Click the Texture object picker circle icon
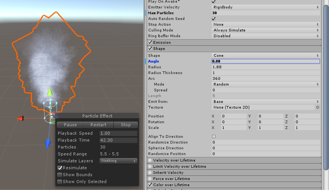Screen dimensions: 329x190 click(x=317, y=107)
